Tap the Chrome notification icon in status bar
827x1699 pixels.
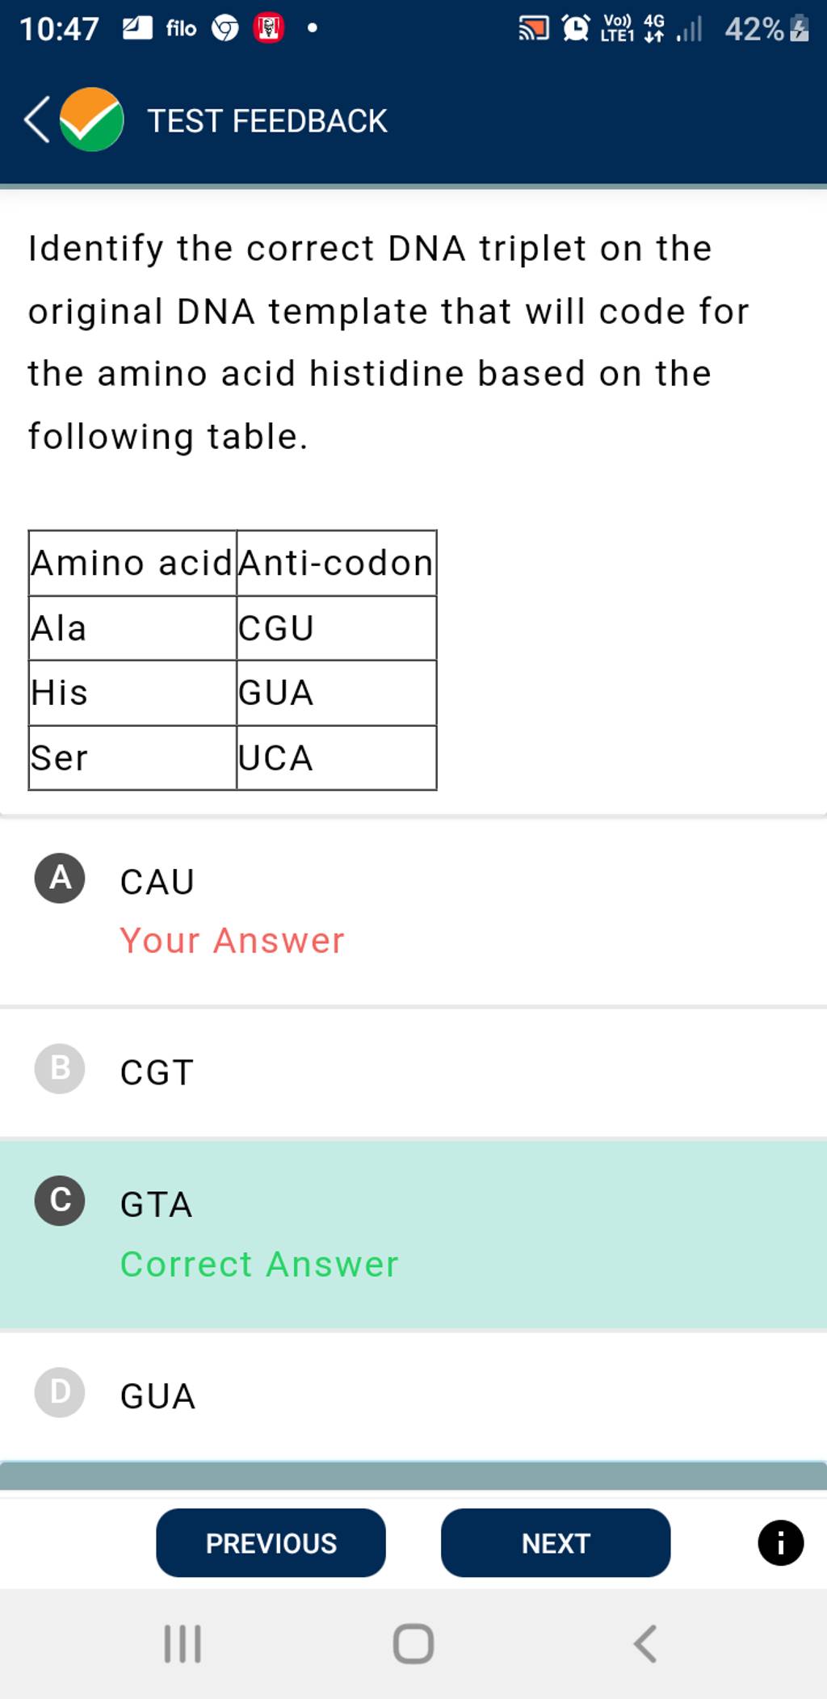[x=225, y=29]
